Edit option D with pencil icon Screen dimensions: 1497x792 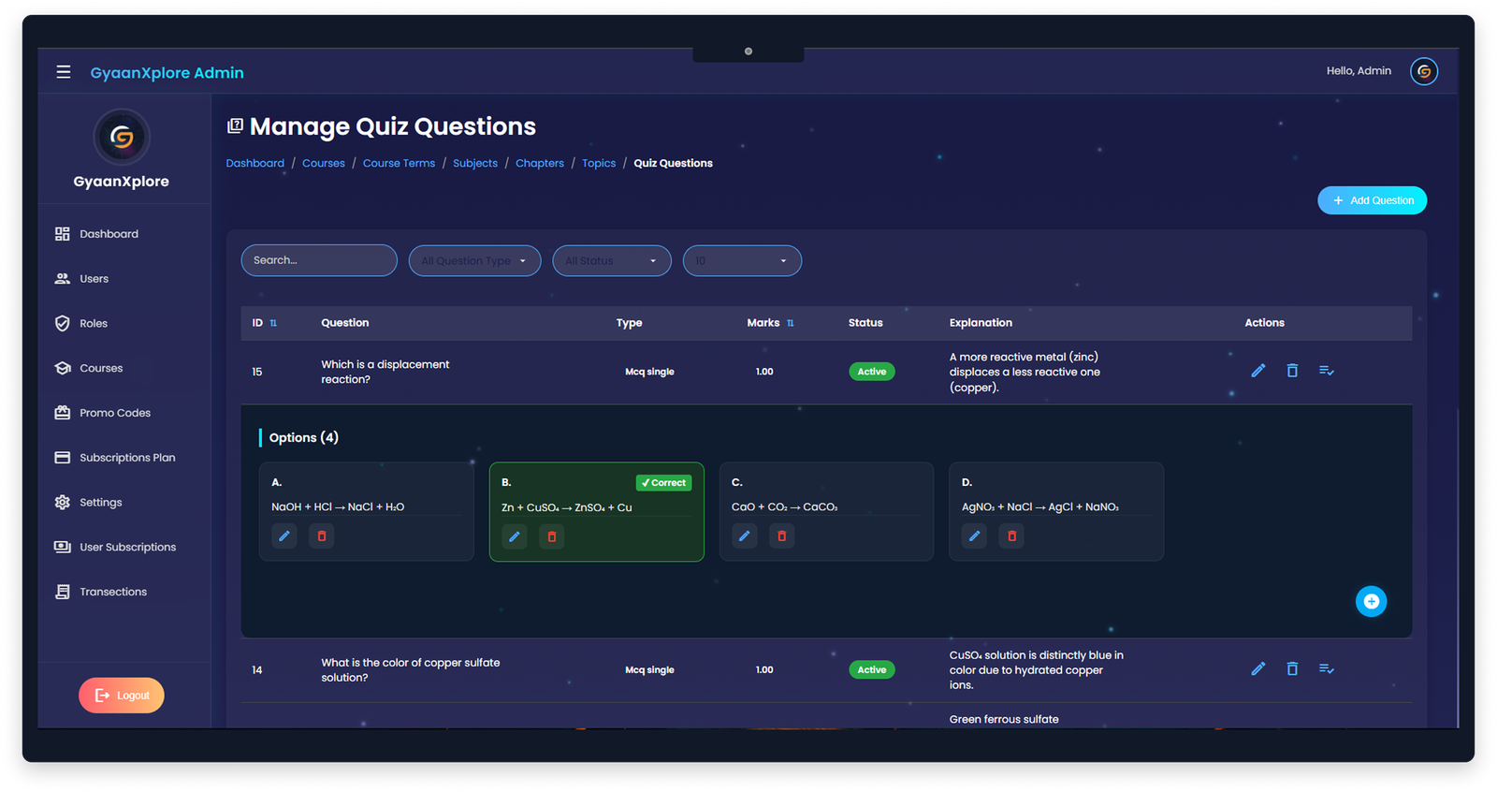pyautogui.click(x=974, y=536)
